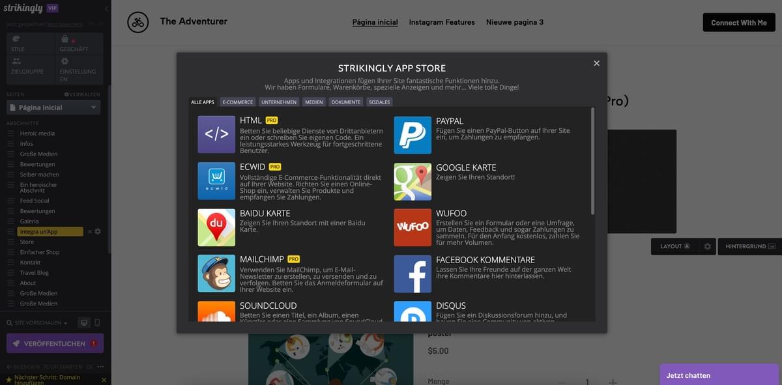Click the bicycle site logo
The width and height of the screenshot is (782, 385).
point(138,22)
